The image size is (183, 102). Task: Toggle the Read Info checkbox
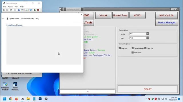(120, 48)
